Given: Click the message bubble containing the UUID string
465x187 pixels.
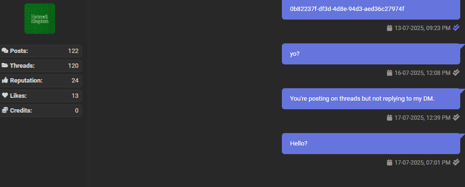Looking at the screenshot, I should 371,10.
